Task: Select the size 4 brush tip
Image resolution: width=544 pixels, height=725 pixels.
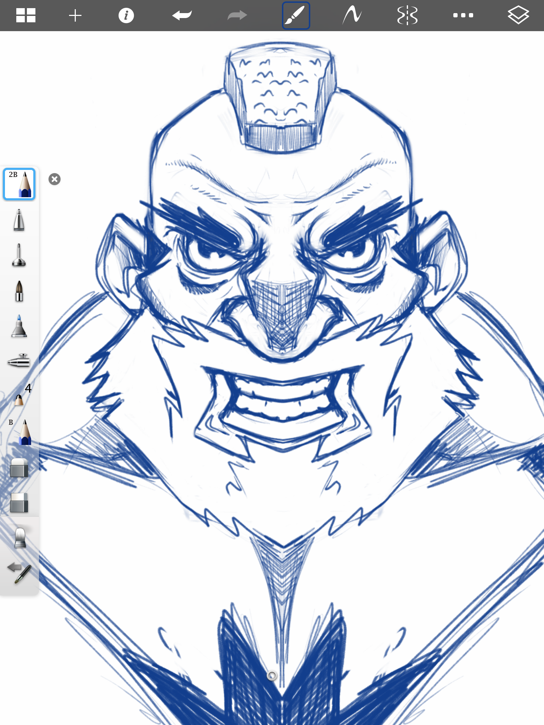Action: point(22,395)
